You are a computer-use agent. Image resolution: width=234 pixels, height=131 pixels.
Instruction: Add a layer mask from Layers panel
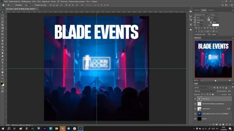(217, 125)
